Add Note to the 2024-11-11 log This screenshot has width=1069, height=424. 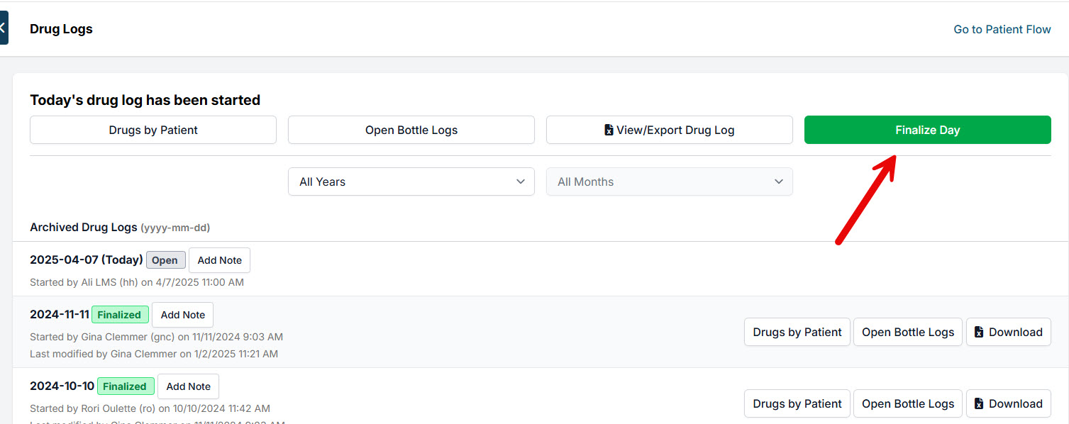click(182, 315)
